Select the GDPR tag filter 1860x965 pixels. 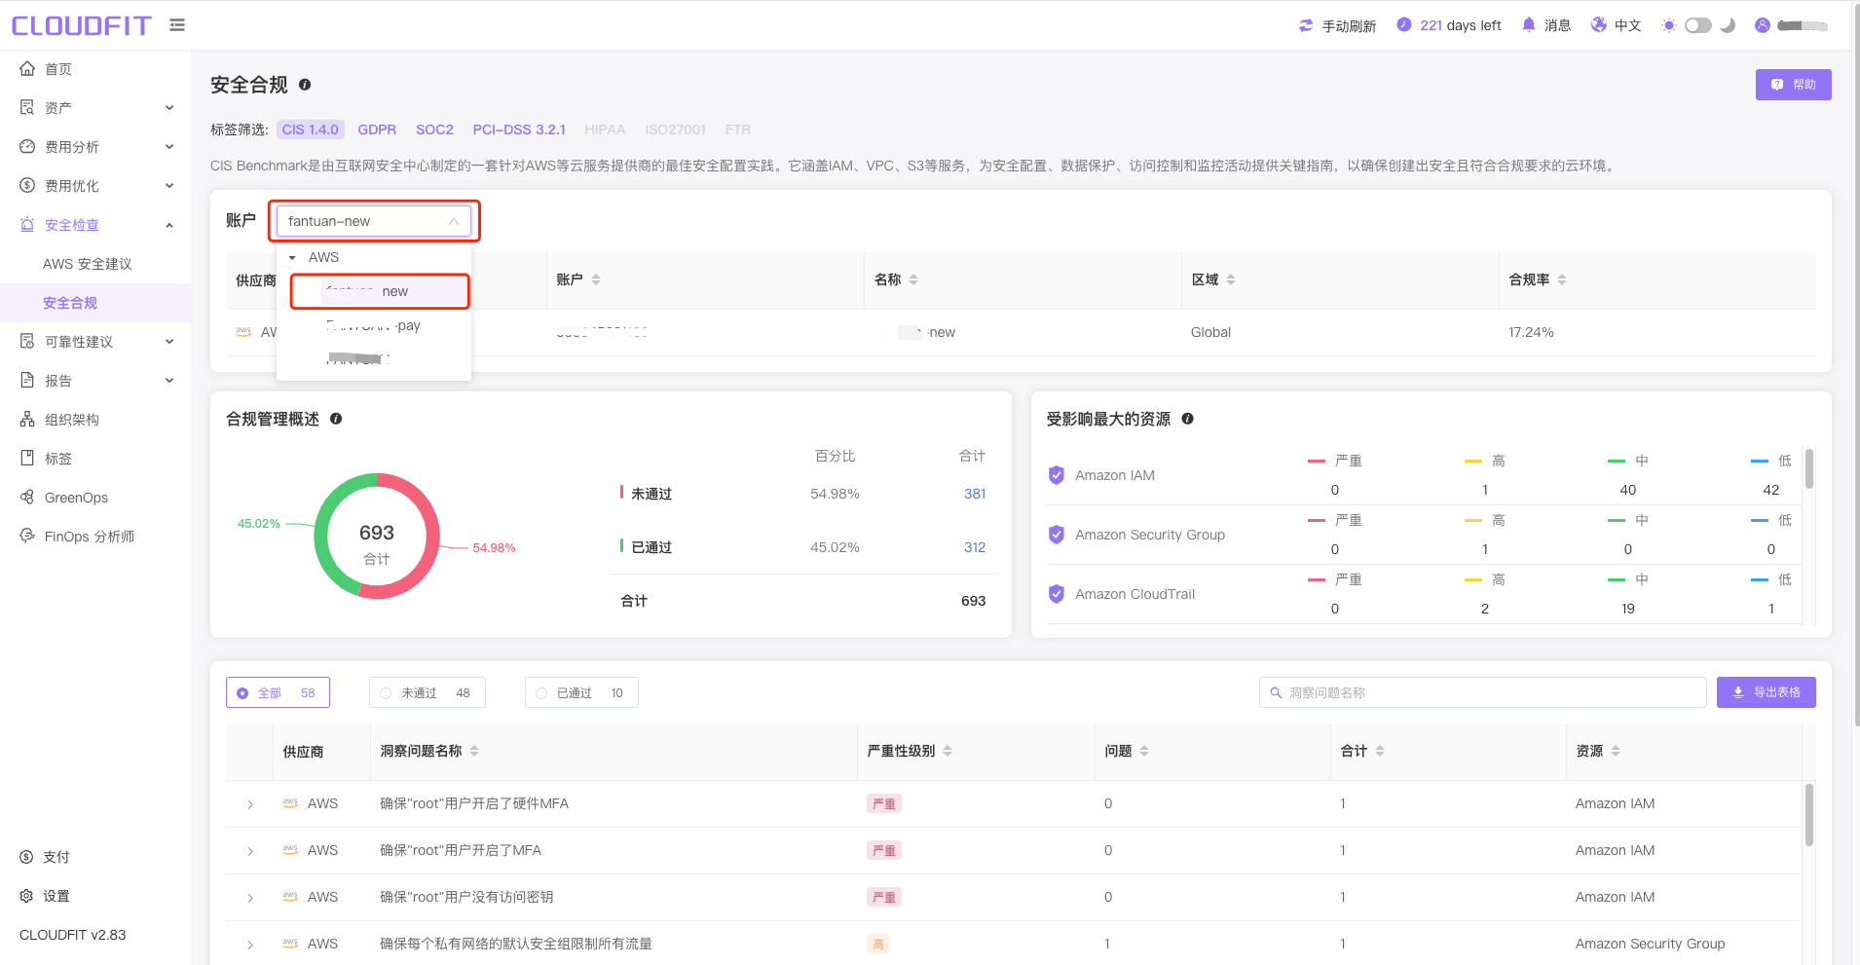pos(377,130)
